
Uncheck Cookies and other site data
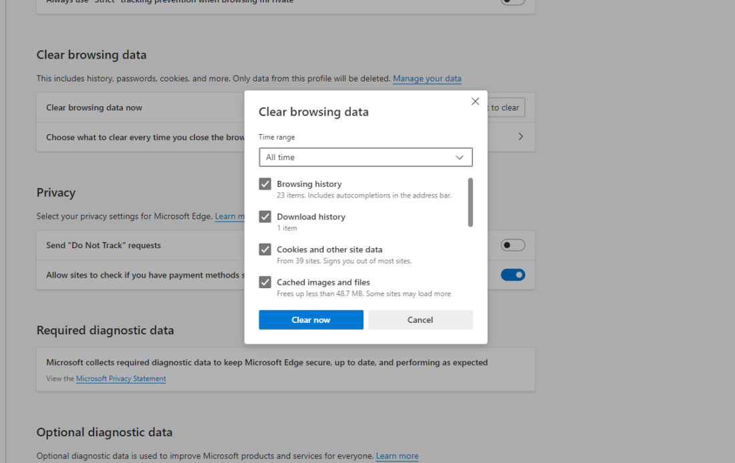(x=265, y=249)
